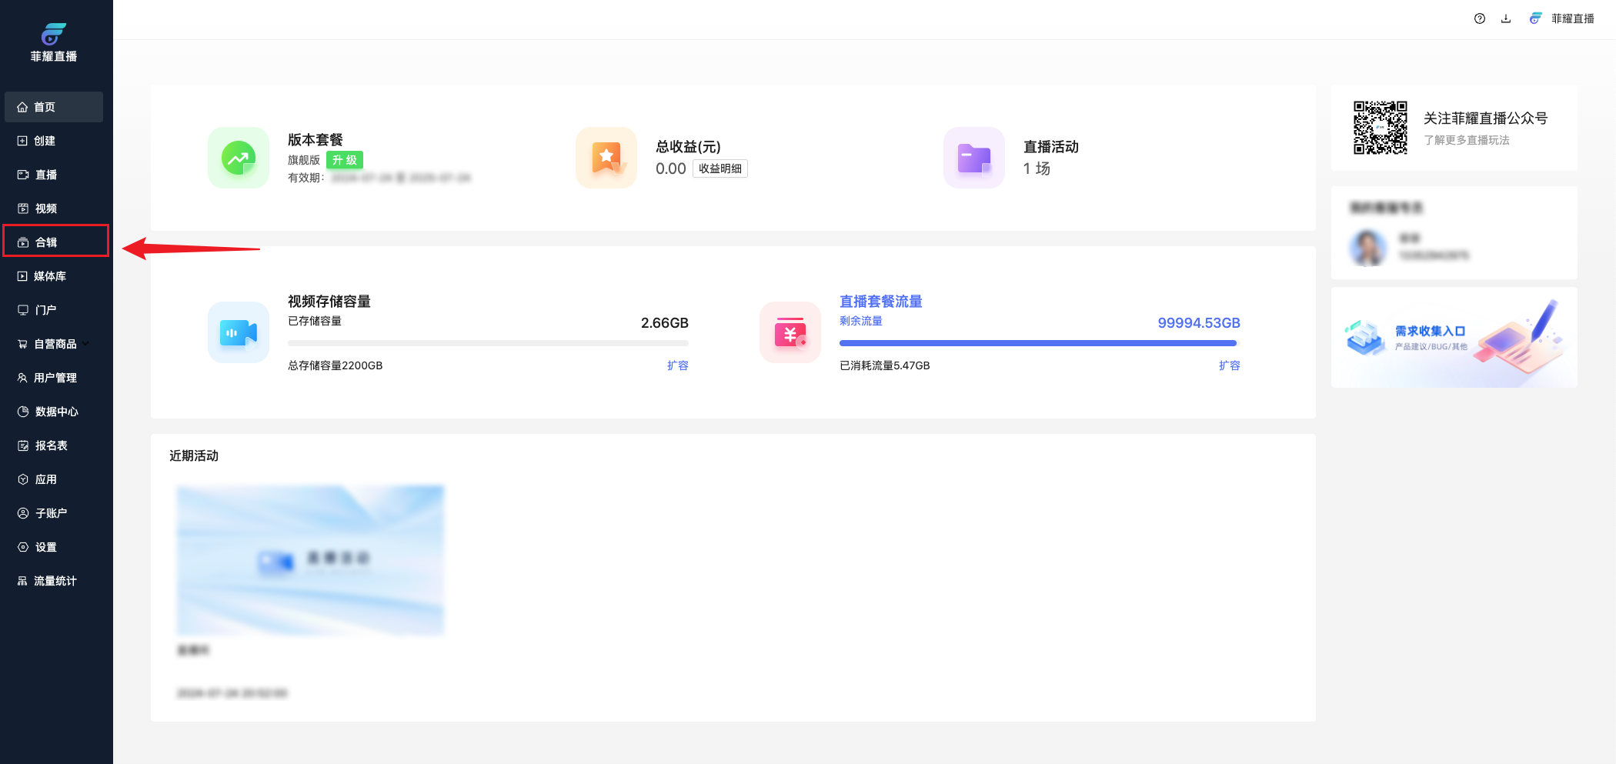Click the blue video storage icon
The width and height of the screenshot is (1616, 764).
click(239, 332)
